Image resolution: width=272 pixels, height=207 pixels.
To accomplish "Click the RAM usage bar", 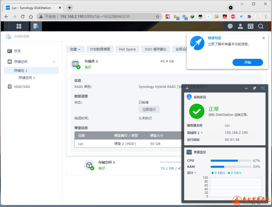I will pyautogui.click(x=231, y=167).
